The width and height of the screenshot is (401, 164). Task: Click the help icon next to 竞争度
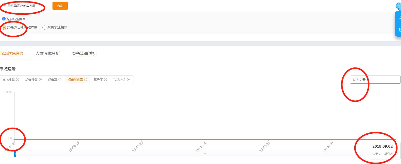(x=106, y=80)
